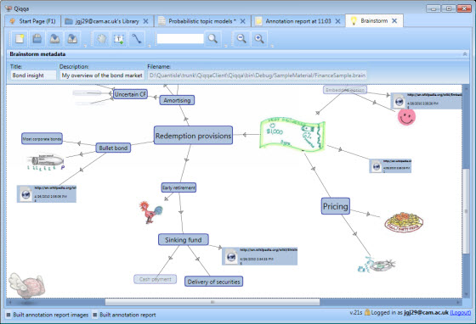Click the horizontal scrollbar right arrow
The image size is (476, 324).
[458, 302]
